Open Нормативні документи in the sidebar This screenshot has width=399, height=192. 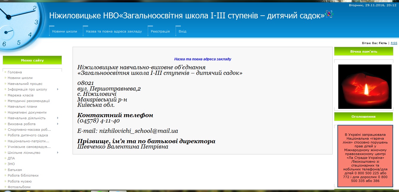(27, 112)
